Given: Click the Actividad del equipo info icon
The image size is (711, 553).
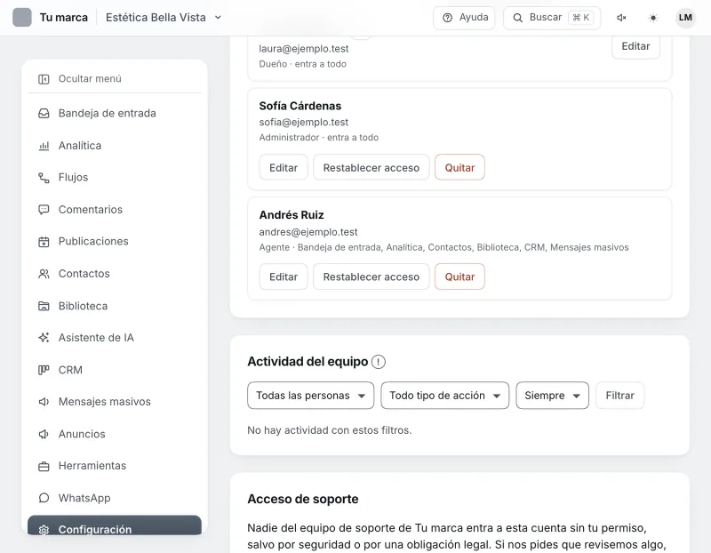Looking at the screenshot, I should point(379,362).
